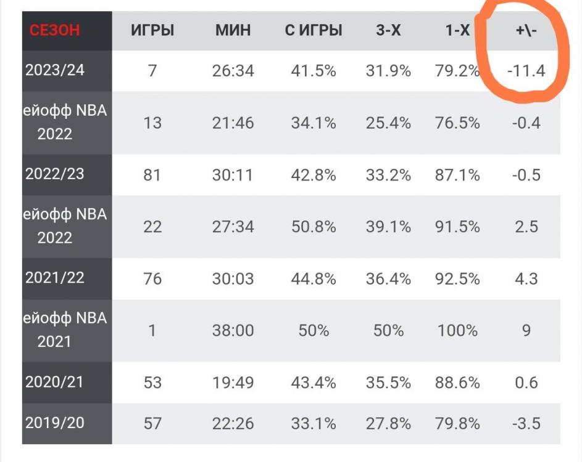Select the NBA 2021 playoff row label
This screenshot has height=462, width=582.
coord(64,330)
